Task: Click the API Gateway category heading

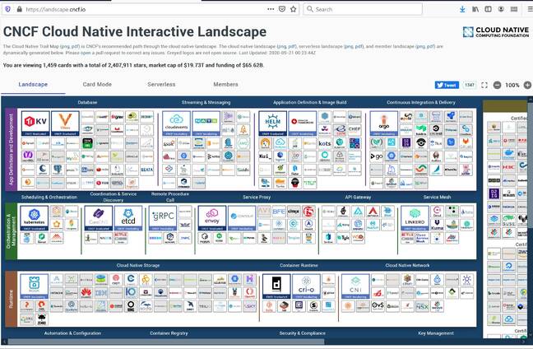Action: 358,197
